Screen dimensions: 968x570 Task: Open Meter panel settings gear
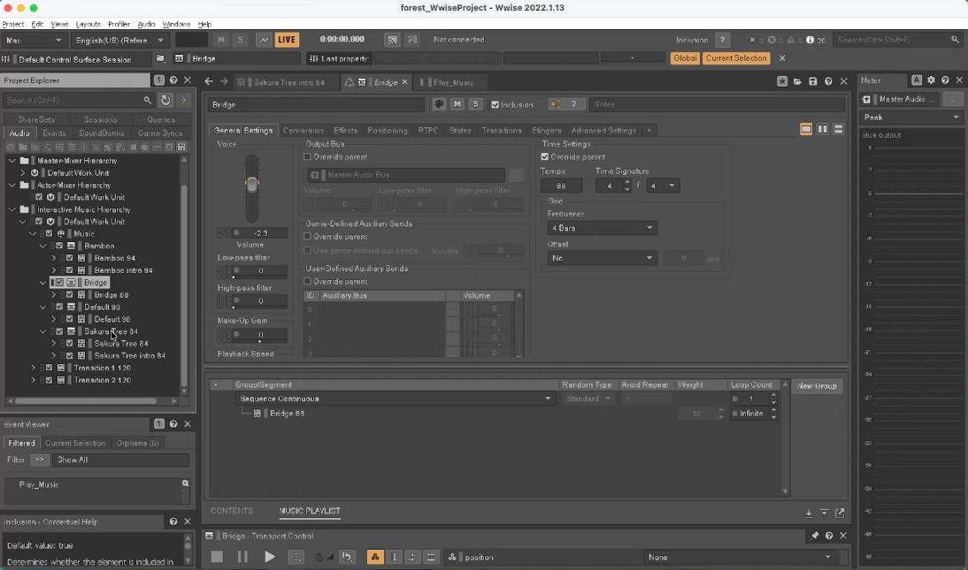pyautogui.click(x=931, y=80)
